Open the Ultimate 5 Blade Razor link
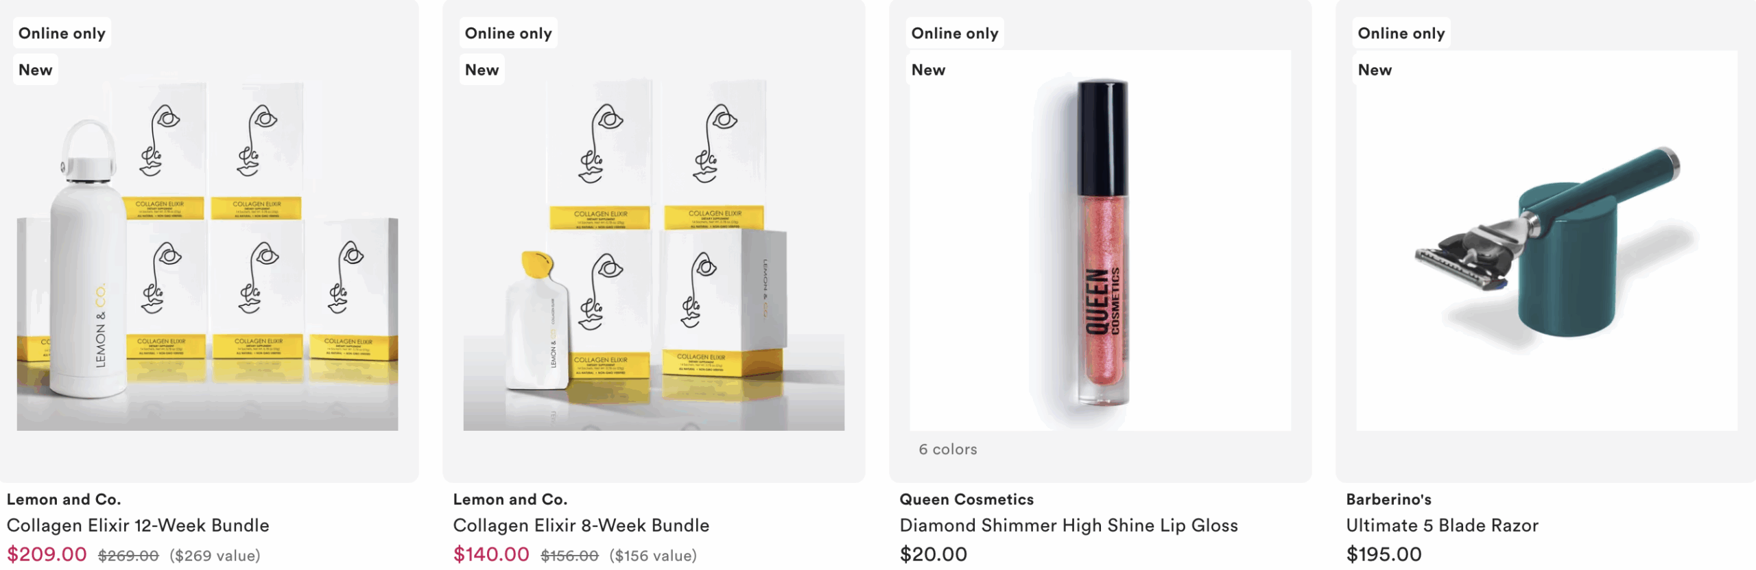Viewport: 1756px width, 570px height. [1442, 525]
